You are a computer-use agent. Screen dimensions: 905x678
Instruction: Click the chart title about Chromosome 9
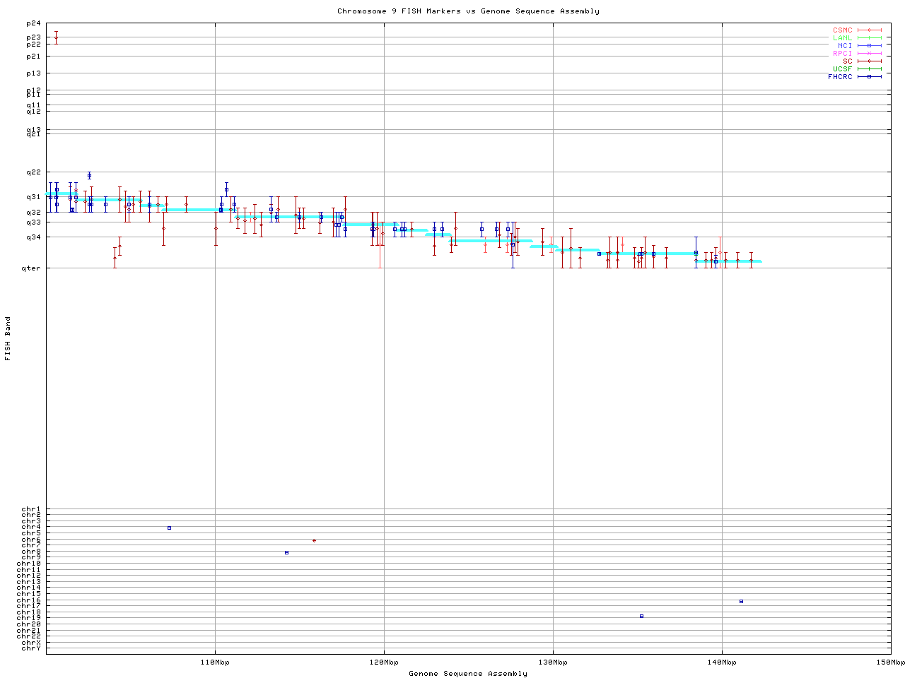(x=468, y=11)
